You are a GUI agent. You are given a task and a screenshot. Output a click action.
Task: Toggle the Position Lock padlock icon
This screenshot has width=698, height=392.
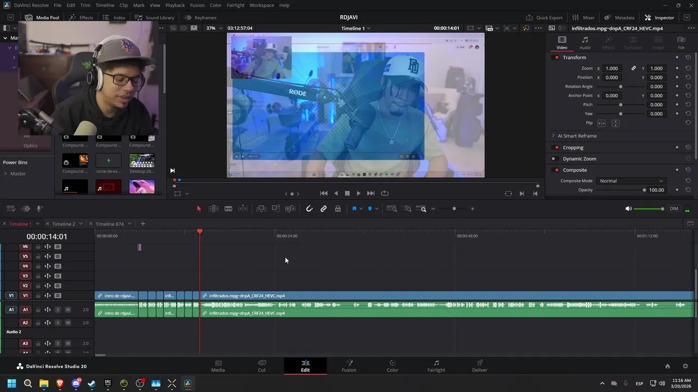[x=338, y=209]
